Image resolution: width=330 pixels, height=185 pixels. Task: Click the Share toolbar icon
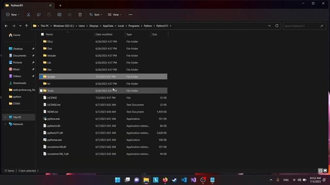tap(70, 15)
